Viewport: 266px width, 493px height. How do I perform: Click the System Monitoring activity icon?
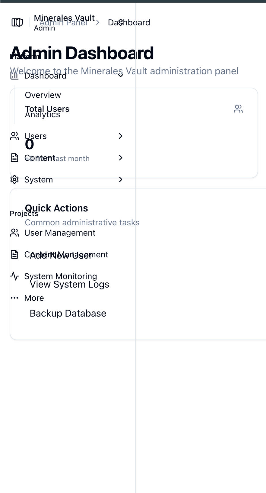14,276
